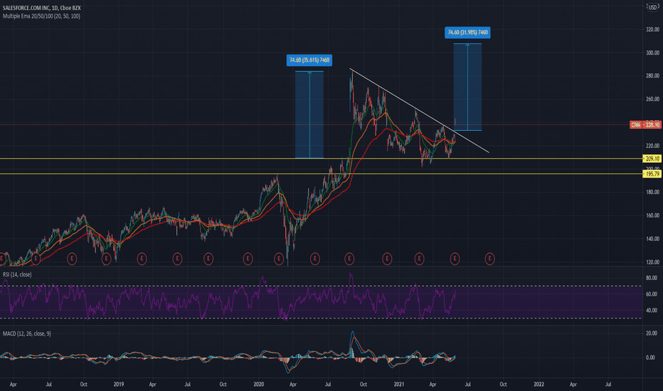Click the 300.00 price axis value

[x=652, y=53]
